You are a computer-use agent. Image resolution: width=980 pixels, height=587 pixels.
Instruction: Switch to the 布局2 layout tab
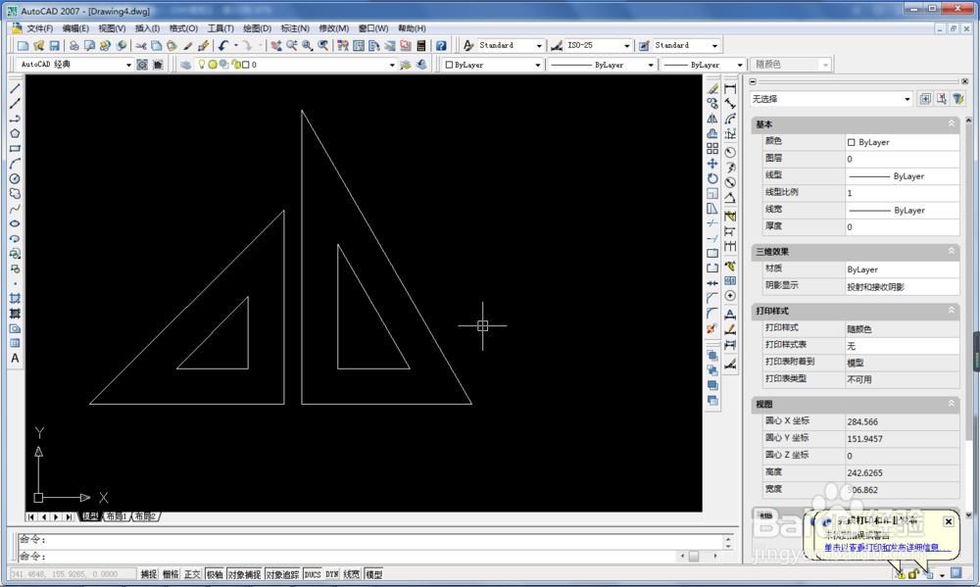click(x=146, y=516)
